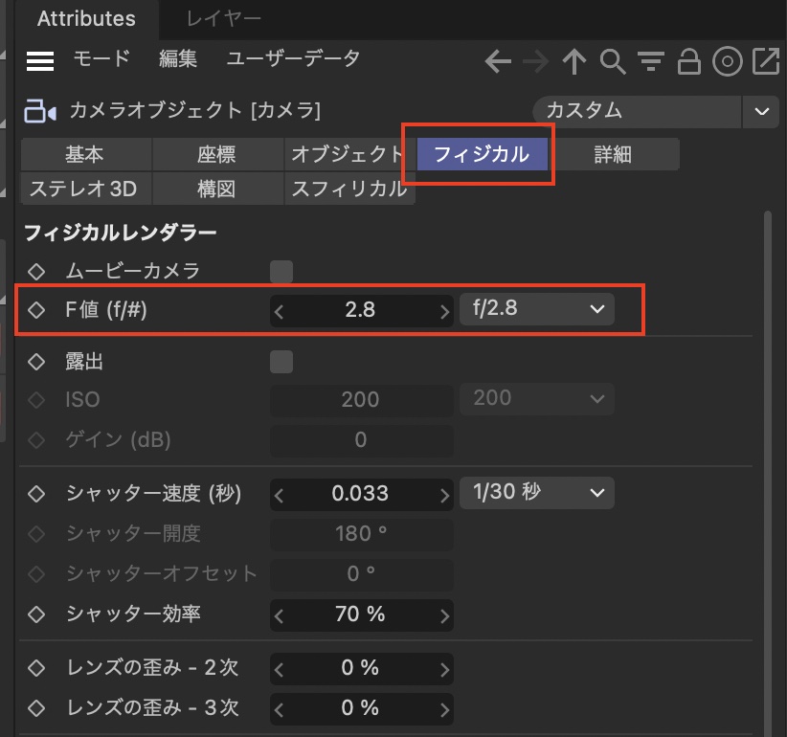Screen dimensions: 787x737
Task: Expand the カスタム dropdown arrow
Action: 762,111
